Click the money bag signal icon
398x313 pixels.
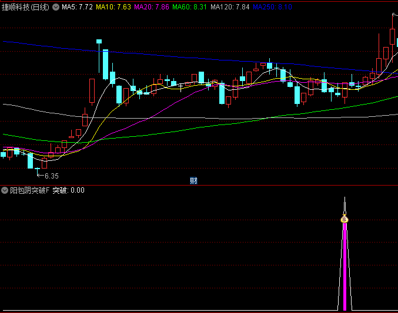point(345,219)
